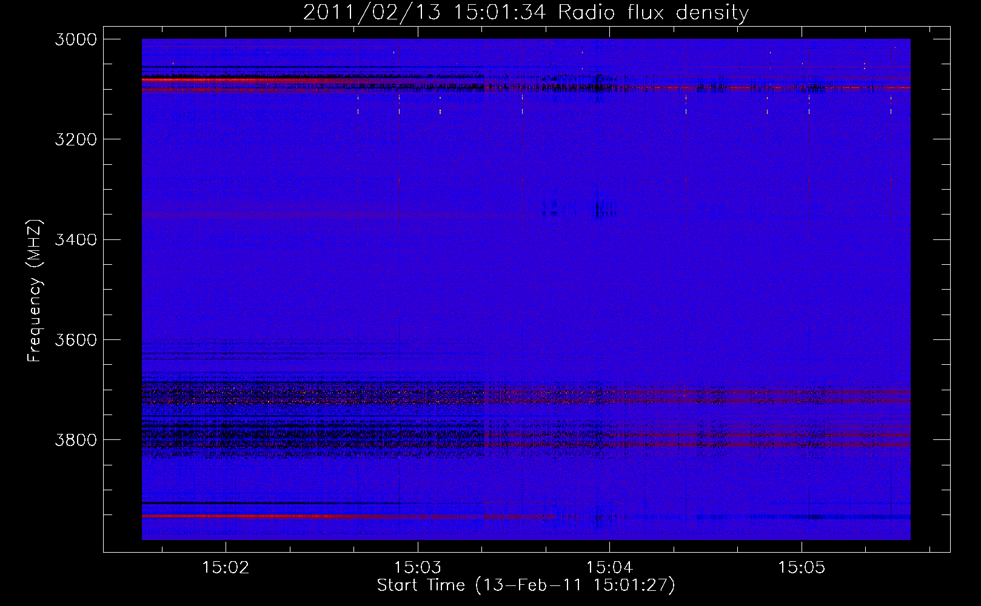Screen dimensions: 981x606
Task: Click the 15:03 time tick label
Action: [x=418, y=568]
